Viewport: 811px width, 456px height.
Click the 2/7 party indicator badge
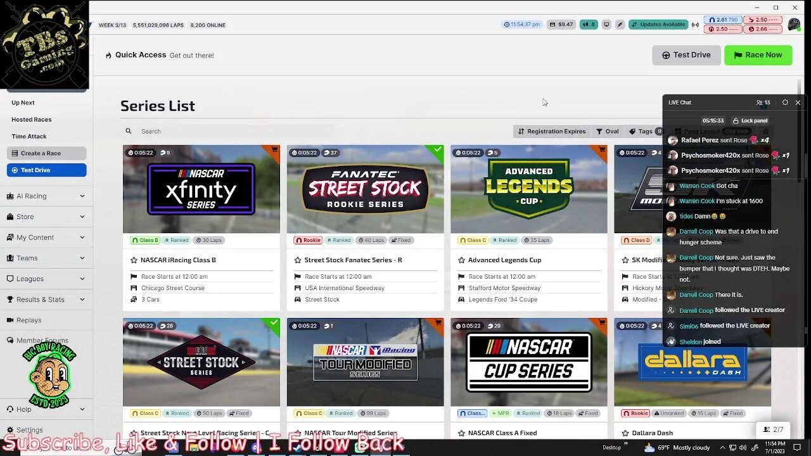[x=773, y=429]
